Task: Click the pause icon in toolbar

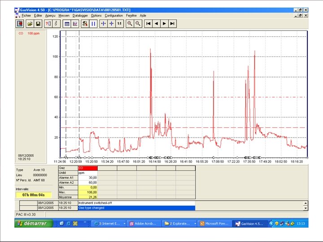Action: click(93, 23)
